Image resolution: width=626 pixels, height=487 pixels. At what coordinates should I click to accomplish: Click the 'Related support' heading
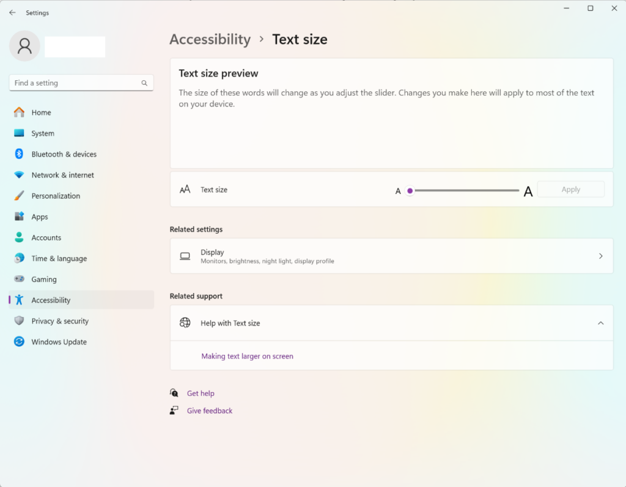[x=196, y=296]
